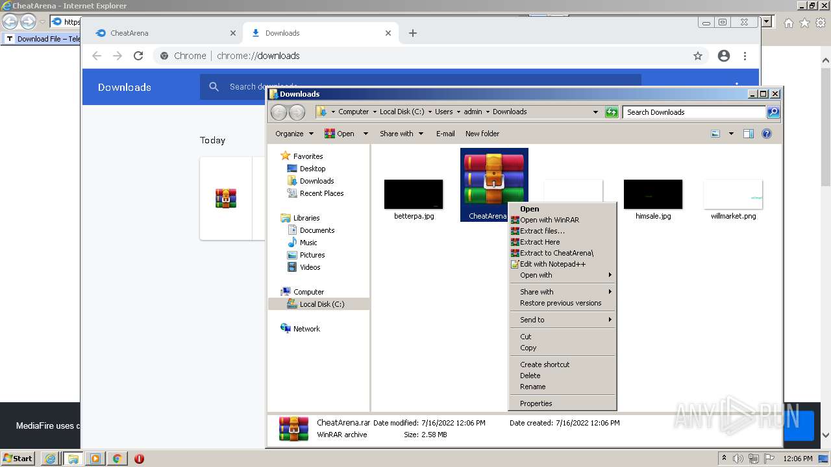831x467 pixels.
Task: Open Chrome from the taskbar
Action: pos(117,459)
